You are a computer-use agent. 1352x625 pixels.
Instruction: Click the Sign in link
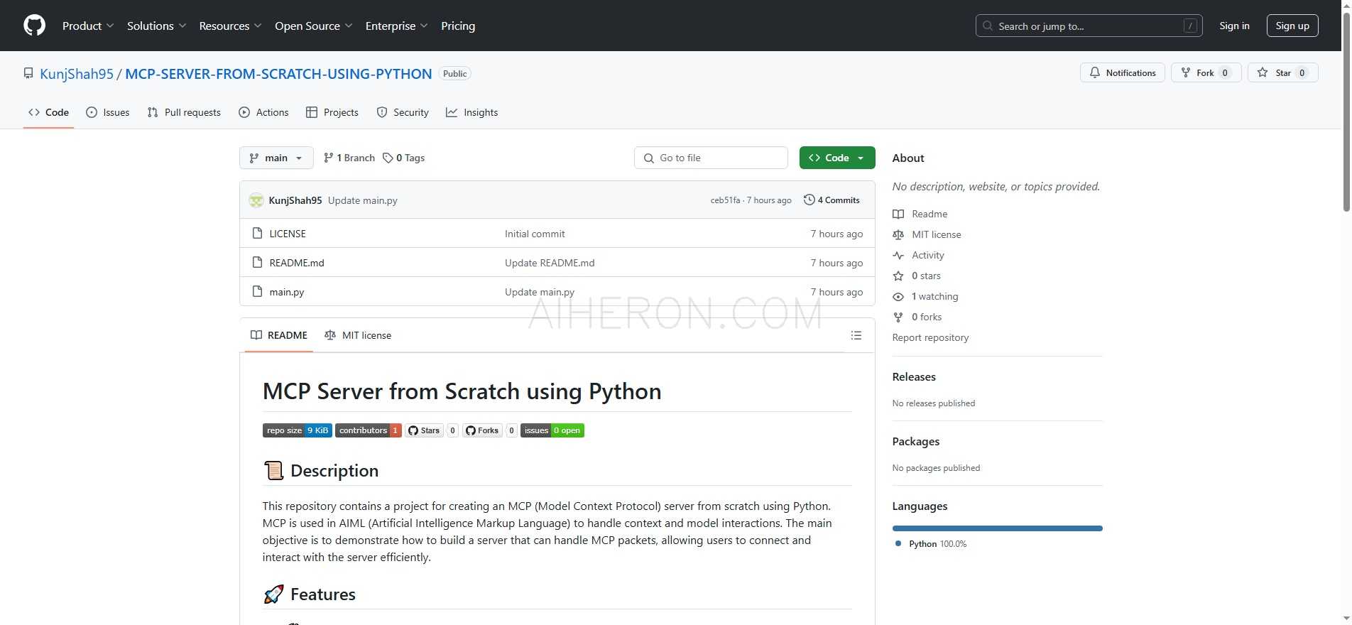[1234, 26]
